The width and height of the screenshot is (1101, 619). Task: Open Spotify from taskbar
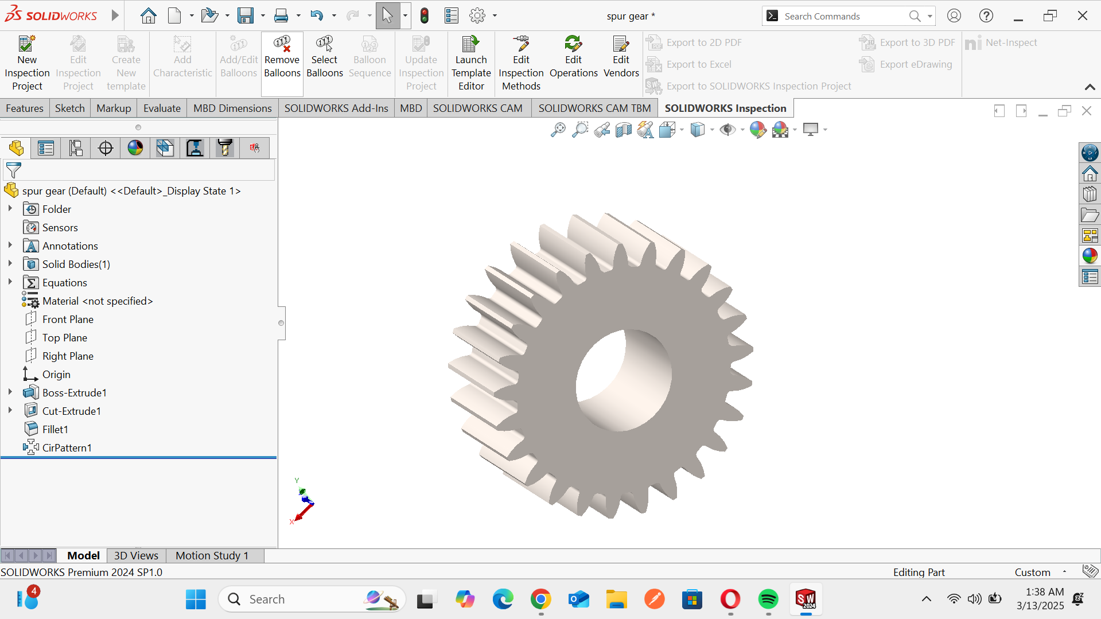(x=768, y=599)
